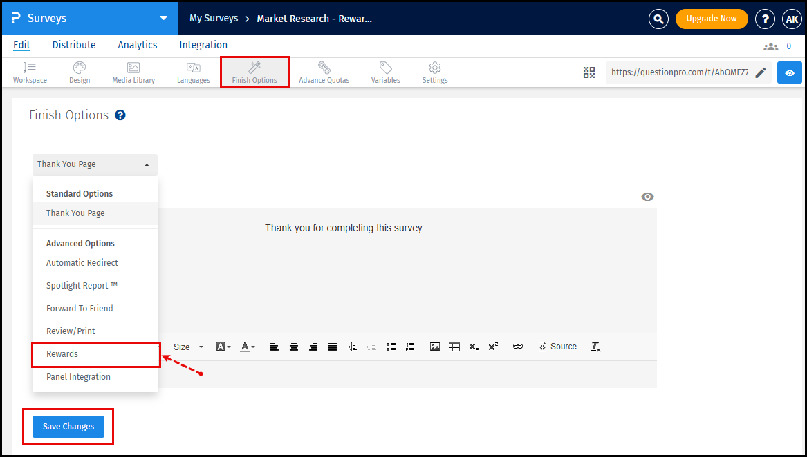Open the Media Library
The image size is (807, 457).
pos(133,72)
